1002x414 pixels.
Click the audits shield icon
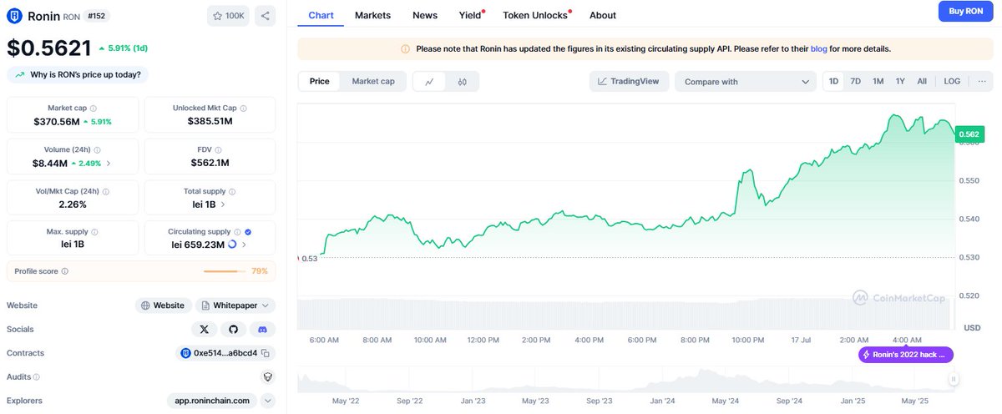[267, 377]
